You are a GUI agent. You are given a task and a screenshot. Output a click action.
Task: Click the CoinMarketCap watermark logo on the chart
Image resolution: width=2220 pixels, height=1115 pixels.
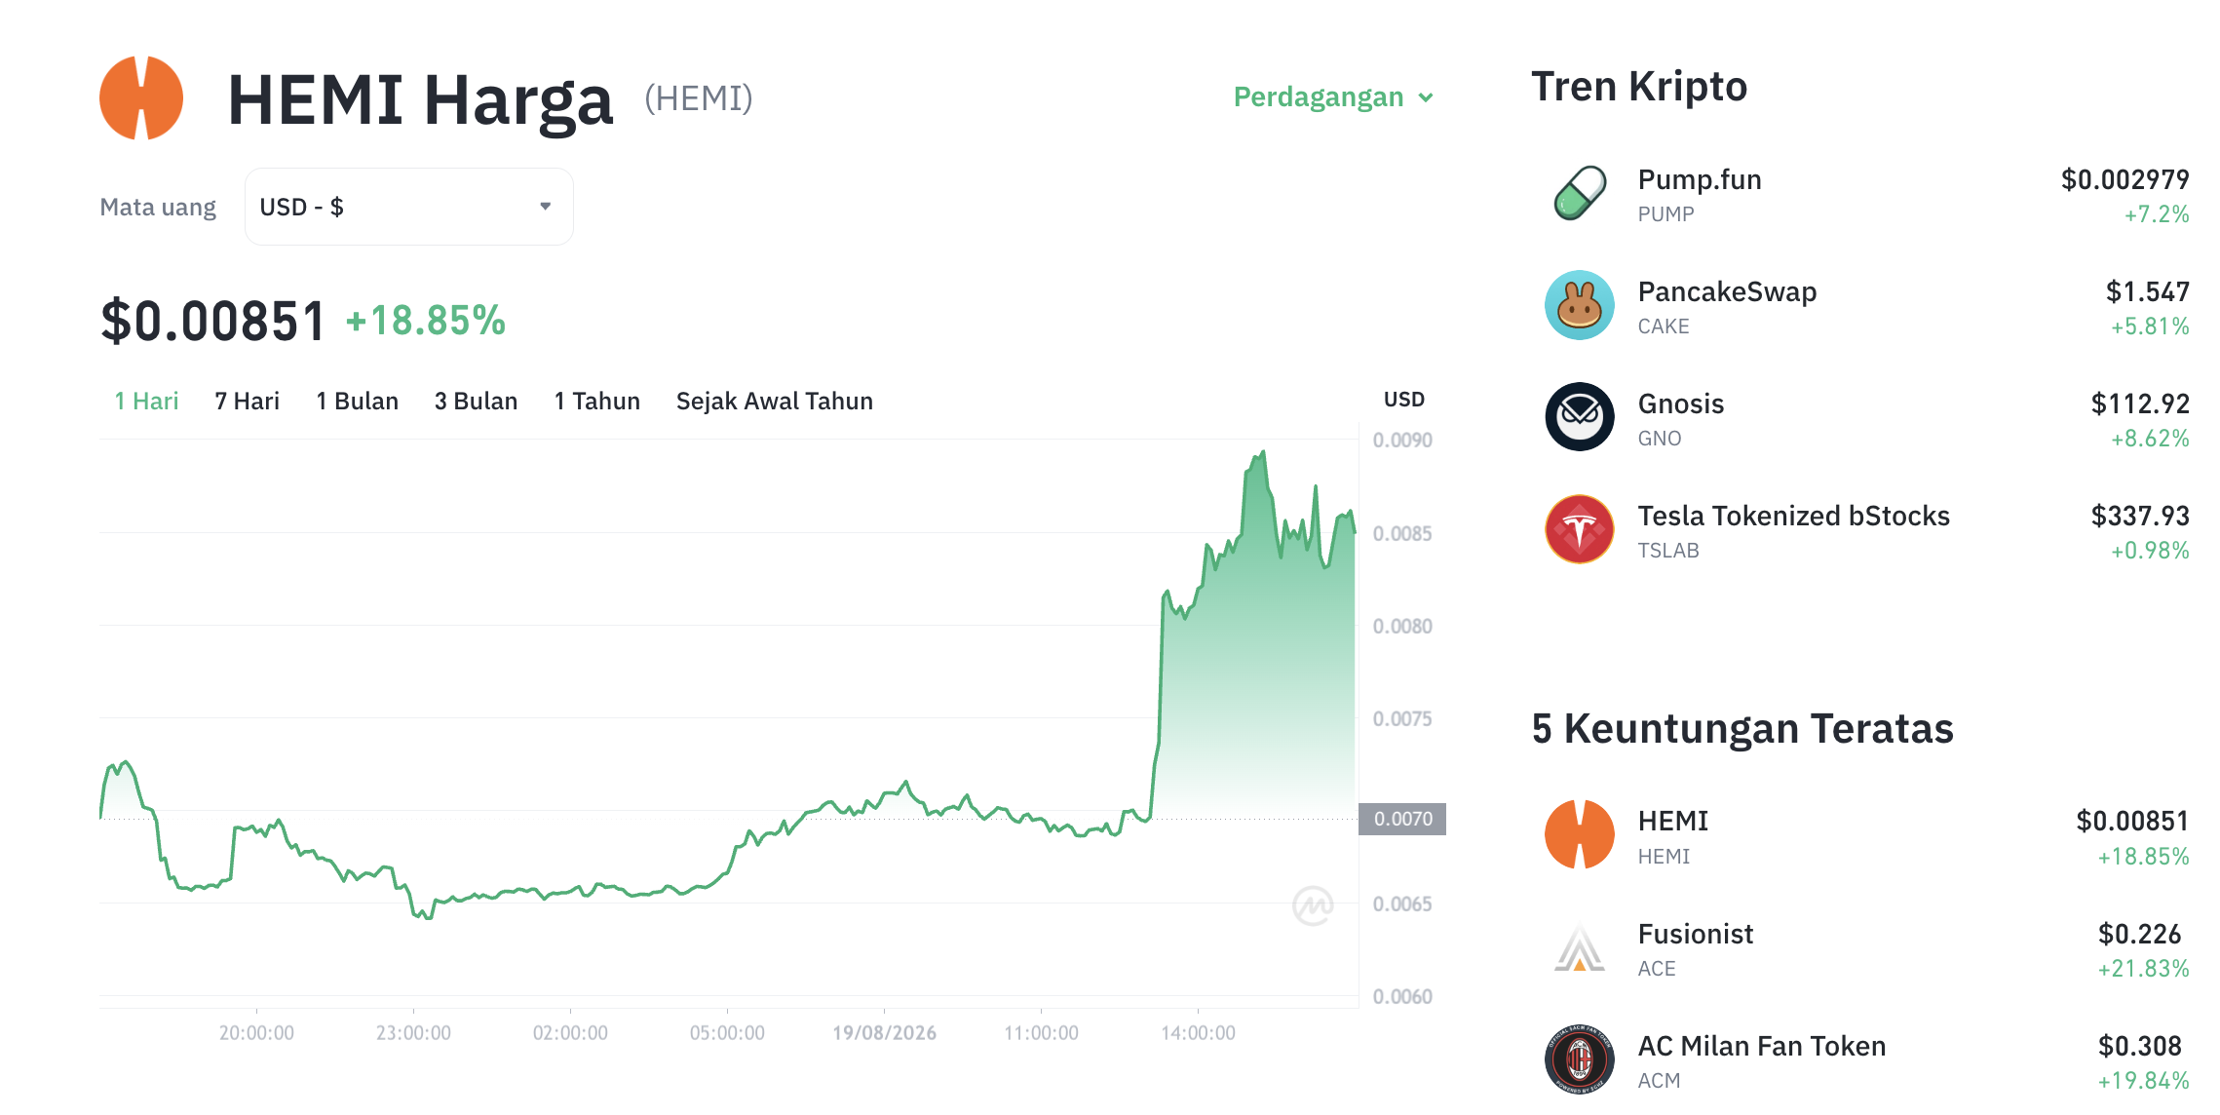(1313, 906)
